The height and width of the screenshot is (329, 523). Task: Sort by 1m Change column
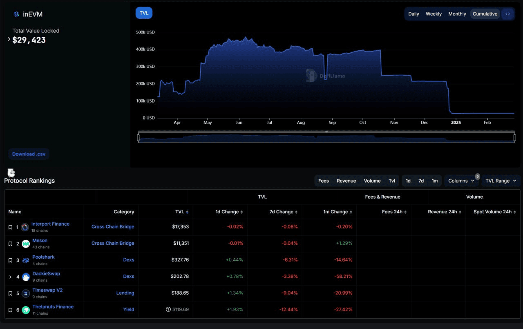(351, 212)
